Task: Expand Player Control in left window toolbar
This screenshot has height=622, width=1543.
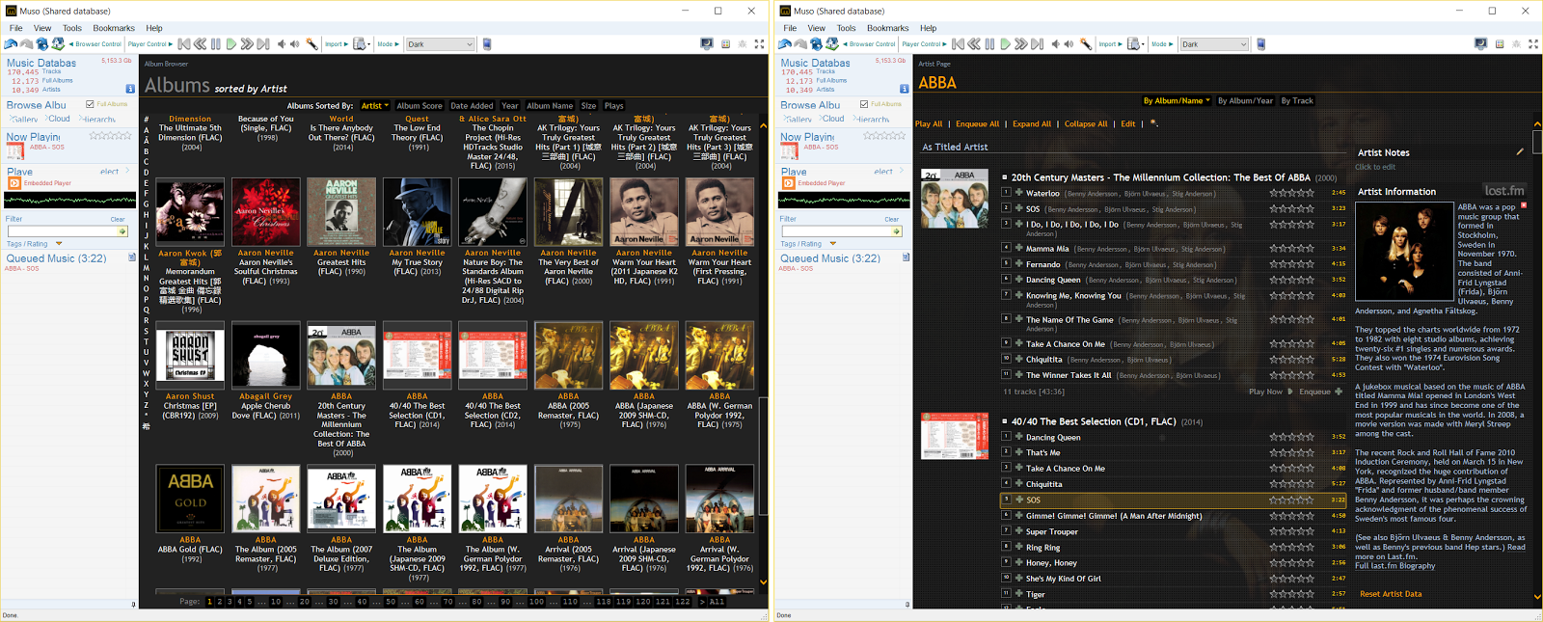Action: tap(149, 44)
